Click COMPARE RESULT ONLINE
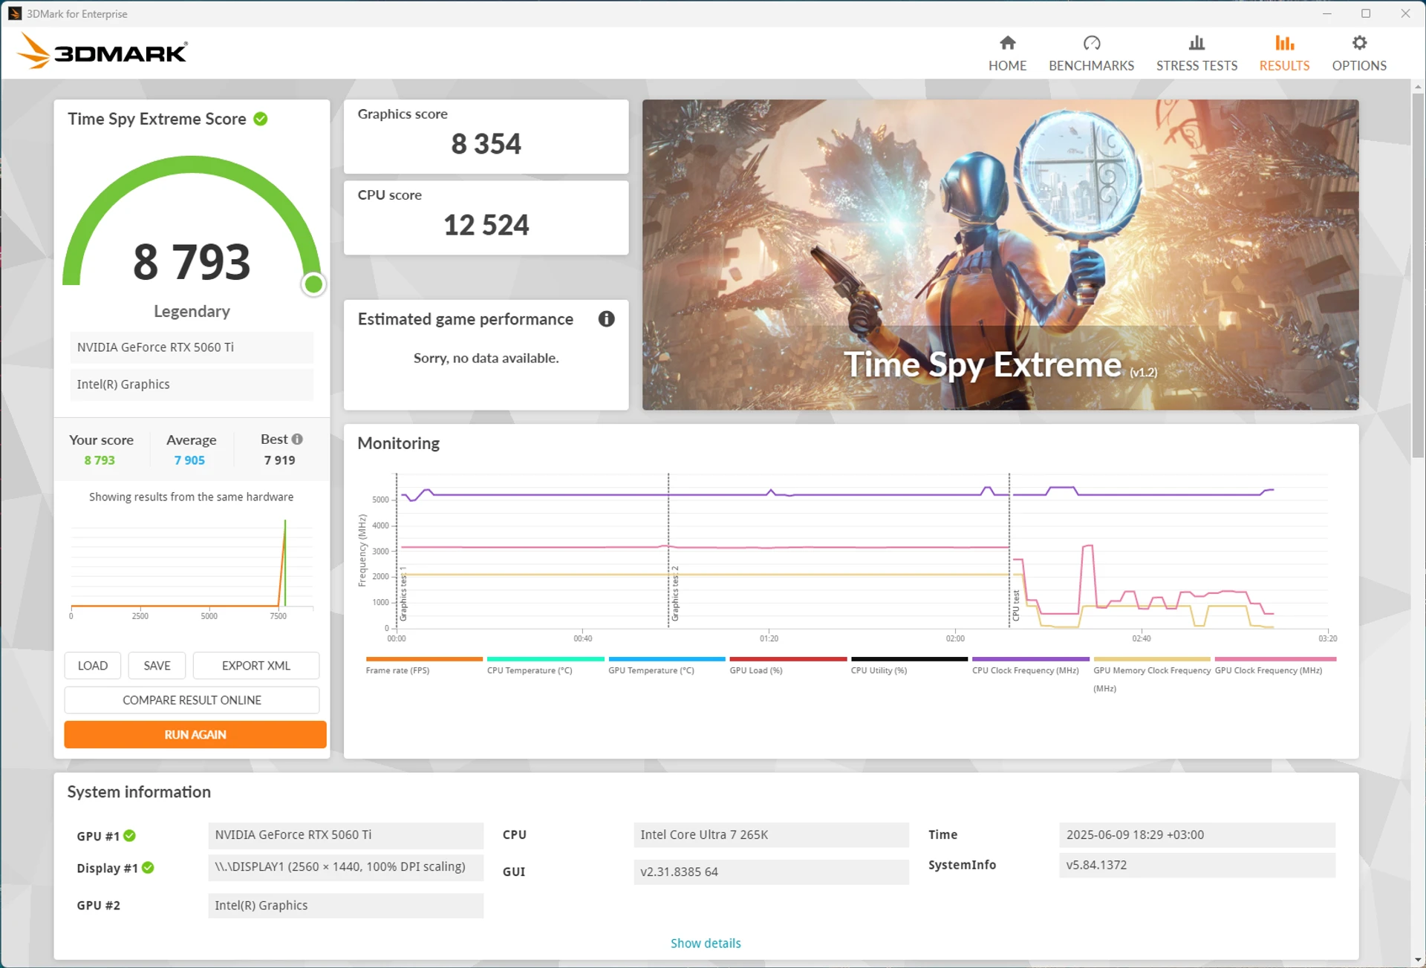Image resolution: width=1426 pixels, height=968 pixels. tap(192, 700)
